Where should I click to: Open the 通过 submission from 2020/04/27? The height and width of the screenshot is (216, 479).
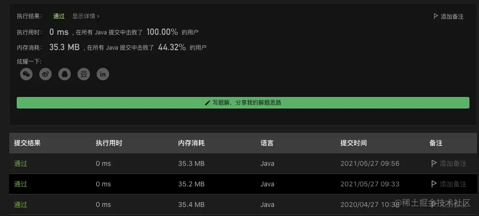(x=21, y=205)
